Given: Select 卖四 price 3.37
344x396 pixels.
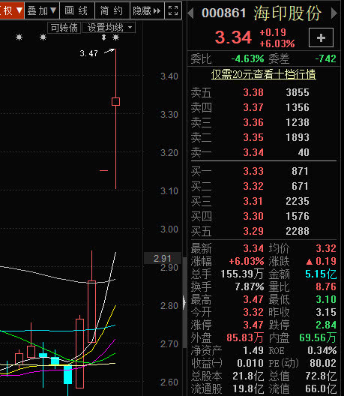Looking at the screenshot, I should (x=253, y=107).
